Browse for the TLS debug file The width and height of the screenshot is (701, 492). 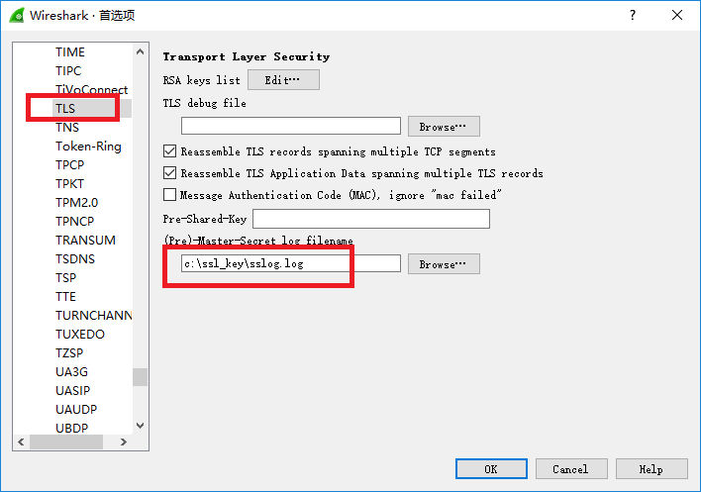(x=444, y=126)
